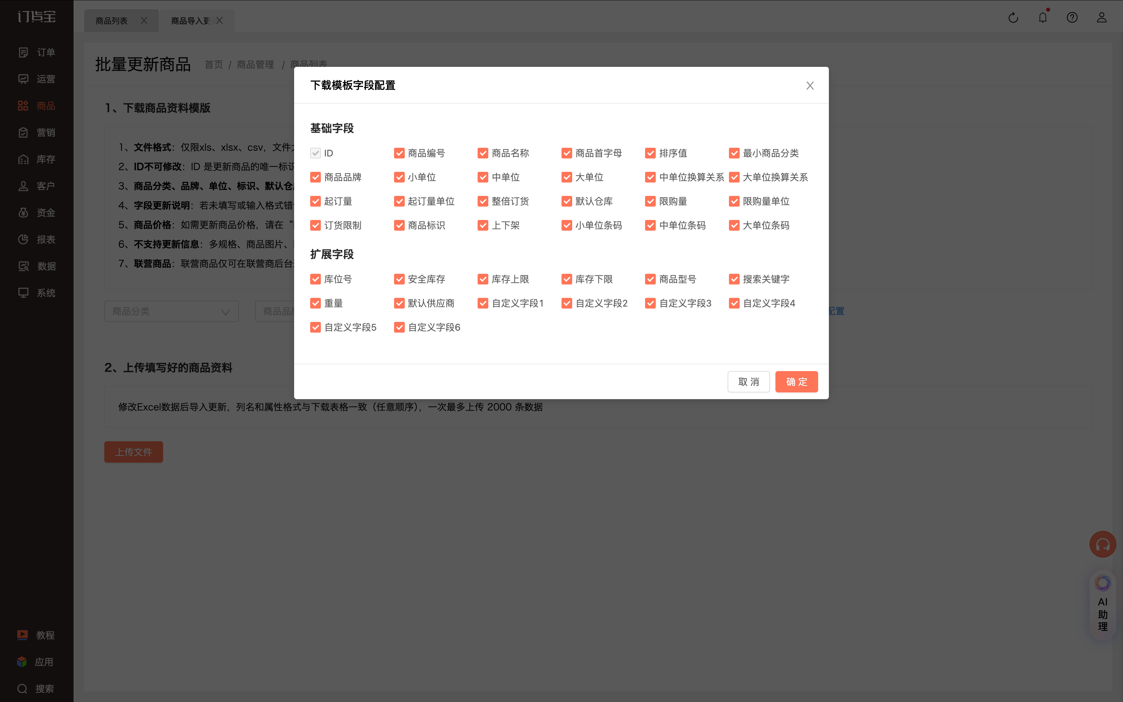The image size is (1123, 702).
Task: Close the 下载模板字段配置 dialog
Action: coord(810,86)
